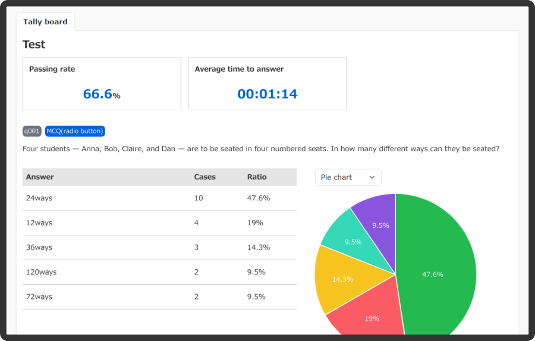Select the 36ways answer row
Image resolution: width=535 pixels, height=341 pixels.
tap(159, 247)
